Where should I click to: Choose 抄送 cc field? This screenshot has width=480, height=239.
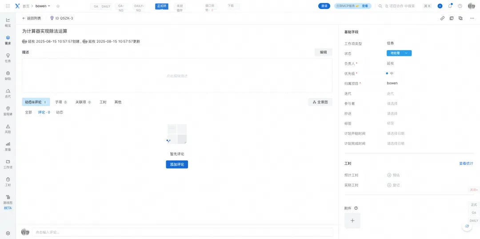392,114
